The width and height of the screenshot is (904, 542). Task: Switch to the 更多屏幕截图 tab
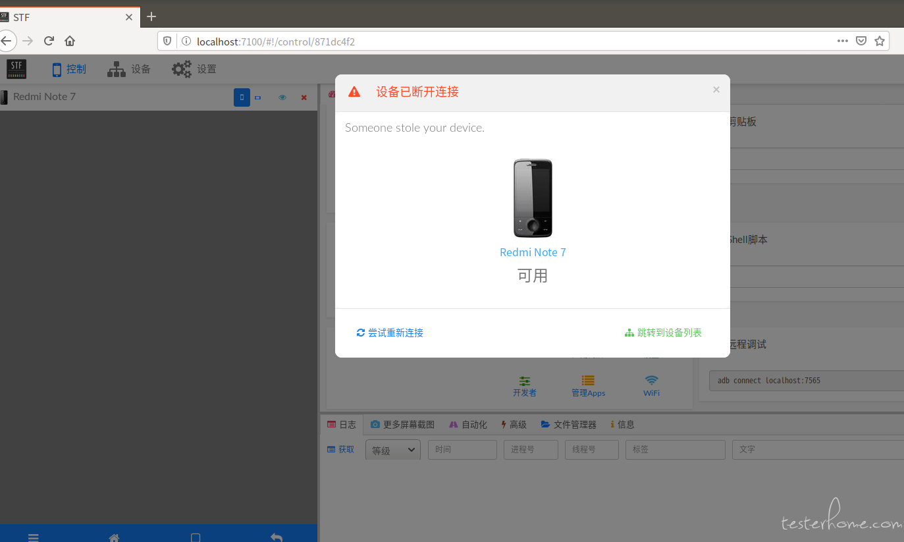click(402, 425)
